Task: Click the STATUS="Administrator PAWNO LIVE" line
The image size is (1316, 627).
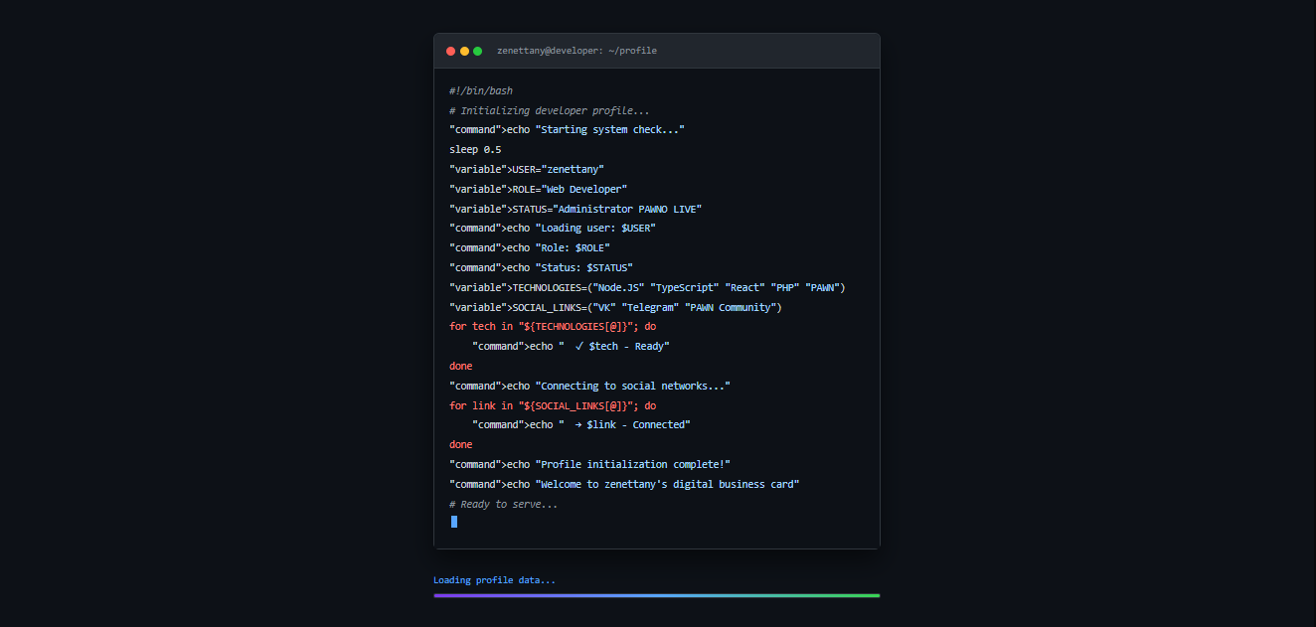Action: tap(576, 210)
